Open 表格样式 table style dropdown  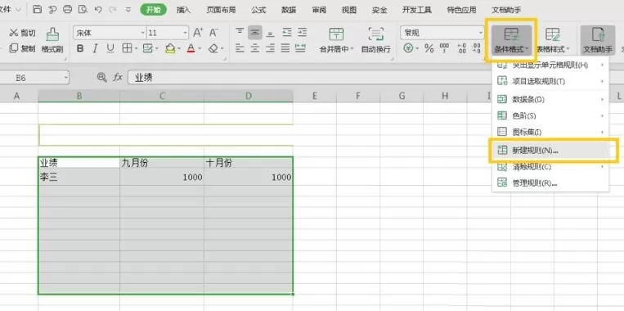553,40
